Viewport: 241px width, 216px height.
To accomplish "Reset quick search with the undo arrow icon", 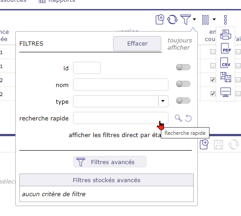I will coord(188,118).
